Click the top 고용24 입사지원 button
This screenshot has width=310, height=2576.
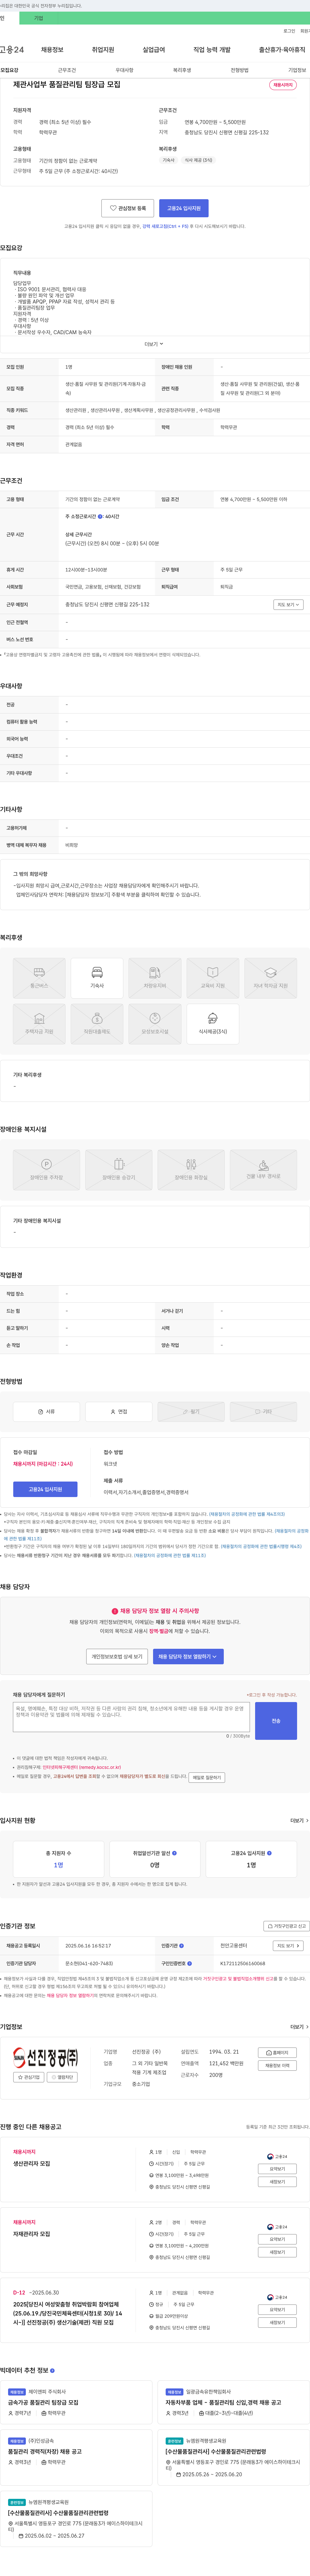tap(184, 208)
